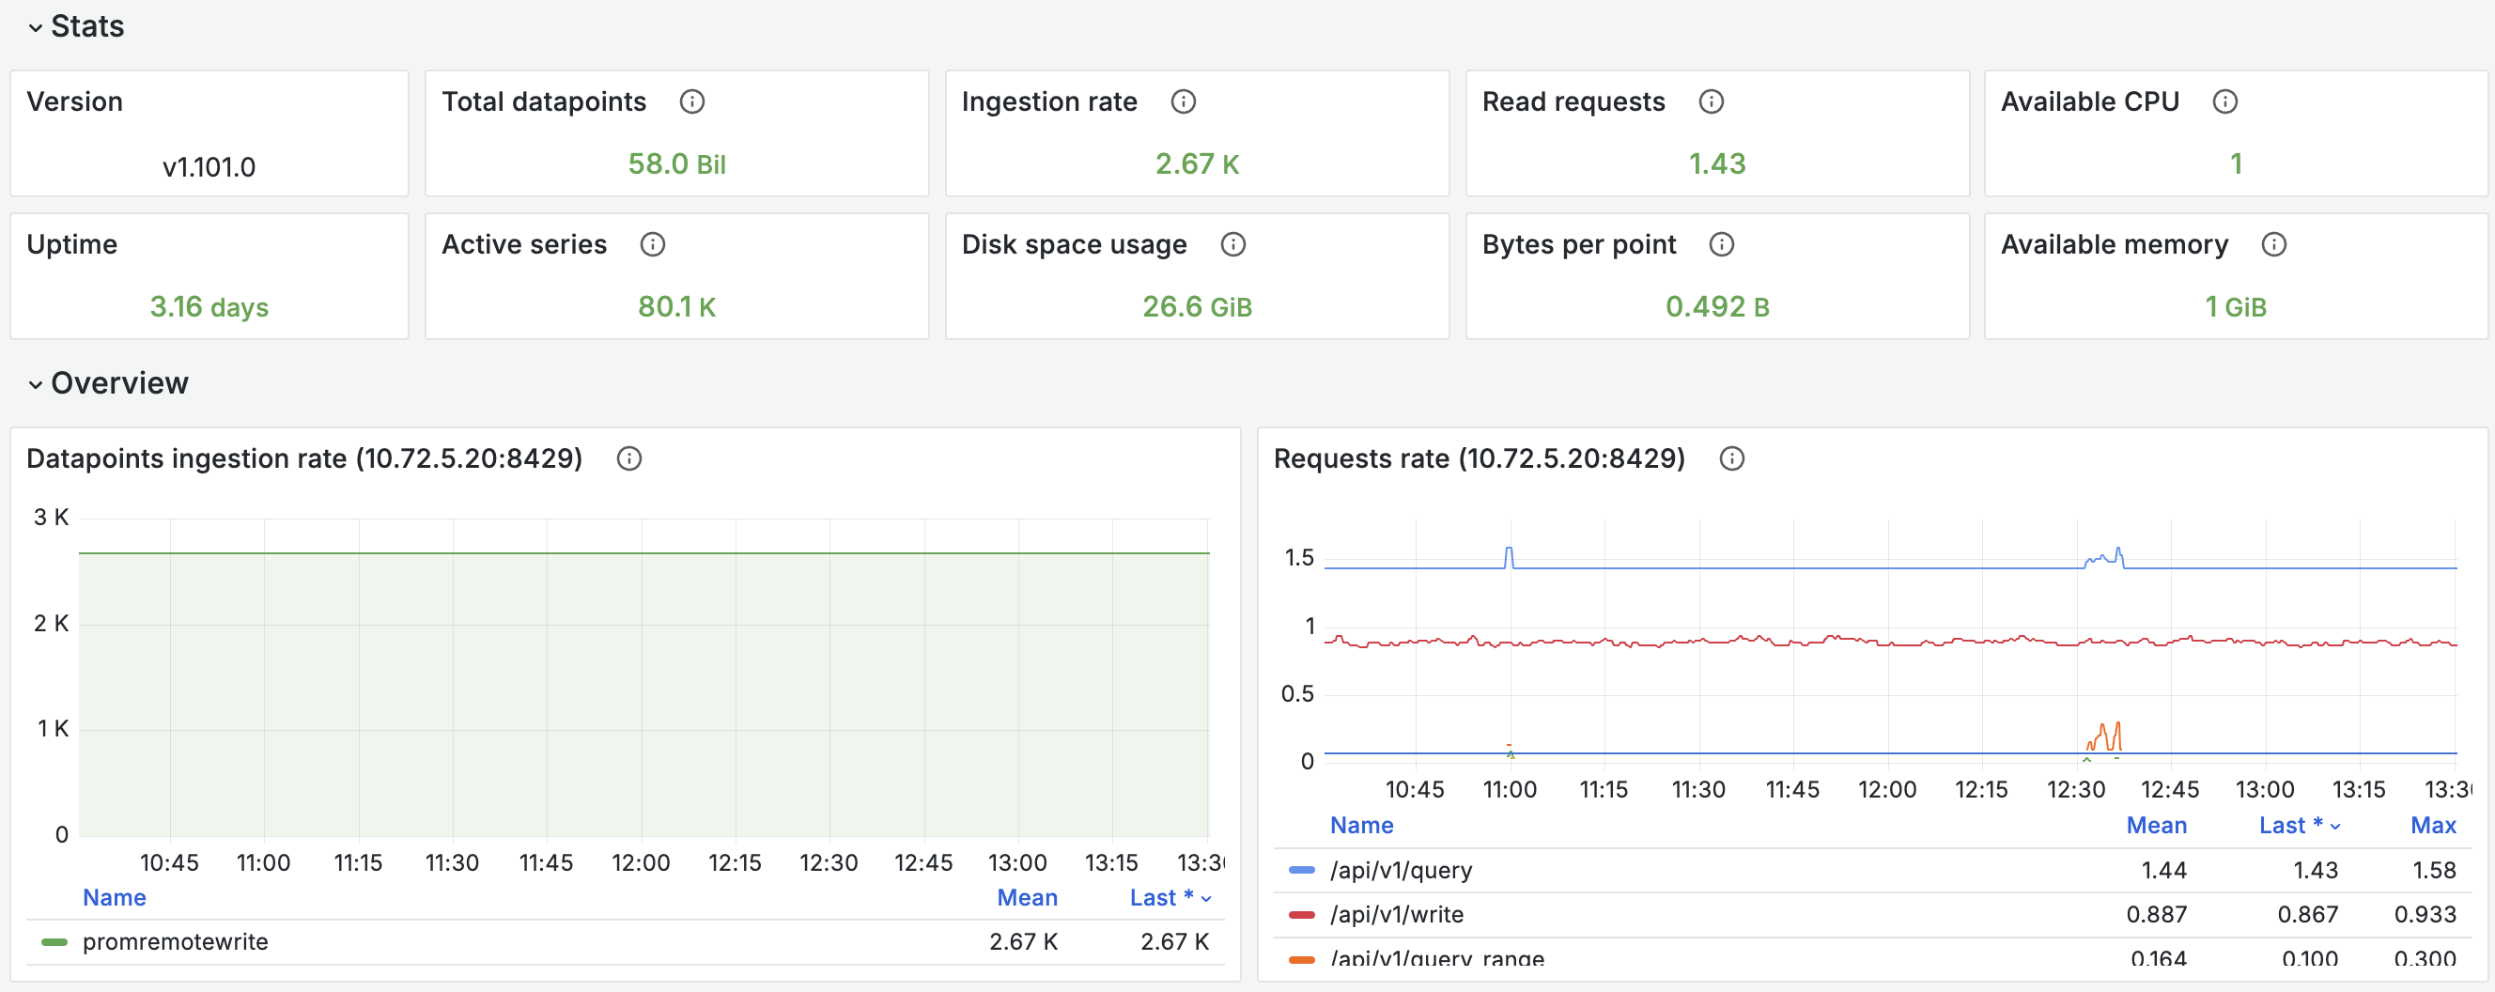This screenshot has height=992, width=2495.
Task: Click the Bytes per point info icon
Action: pos(1720,244)
